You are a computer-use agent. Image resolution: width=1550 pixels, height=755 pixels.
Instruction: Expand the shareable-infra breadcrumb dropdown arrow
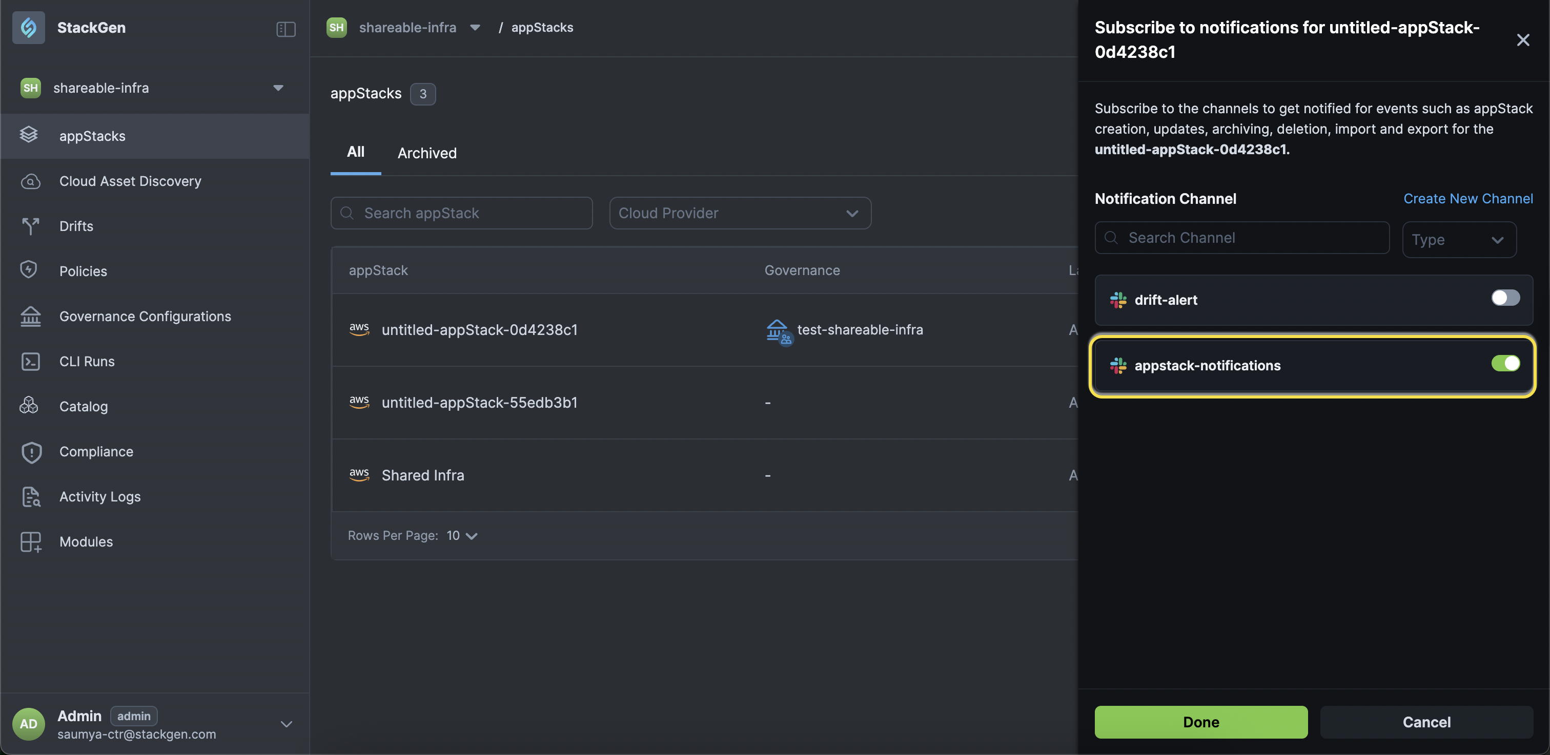[x=475, y=28]
